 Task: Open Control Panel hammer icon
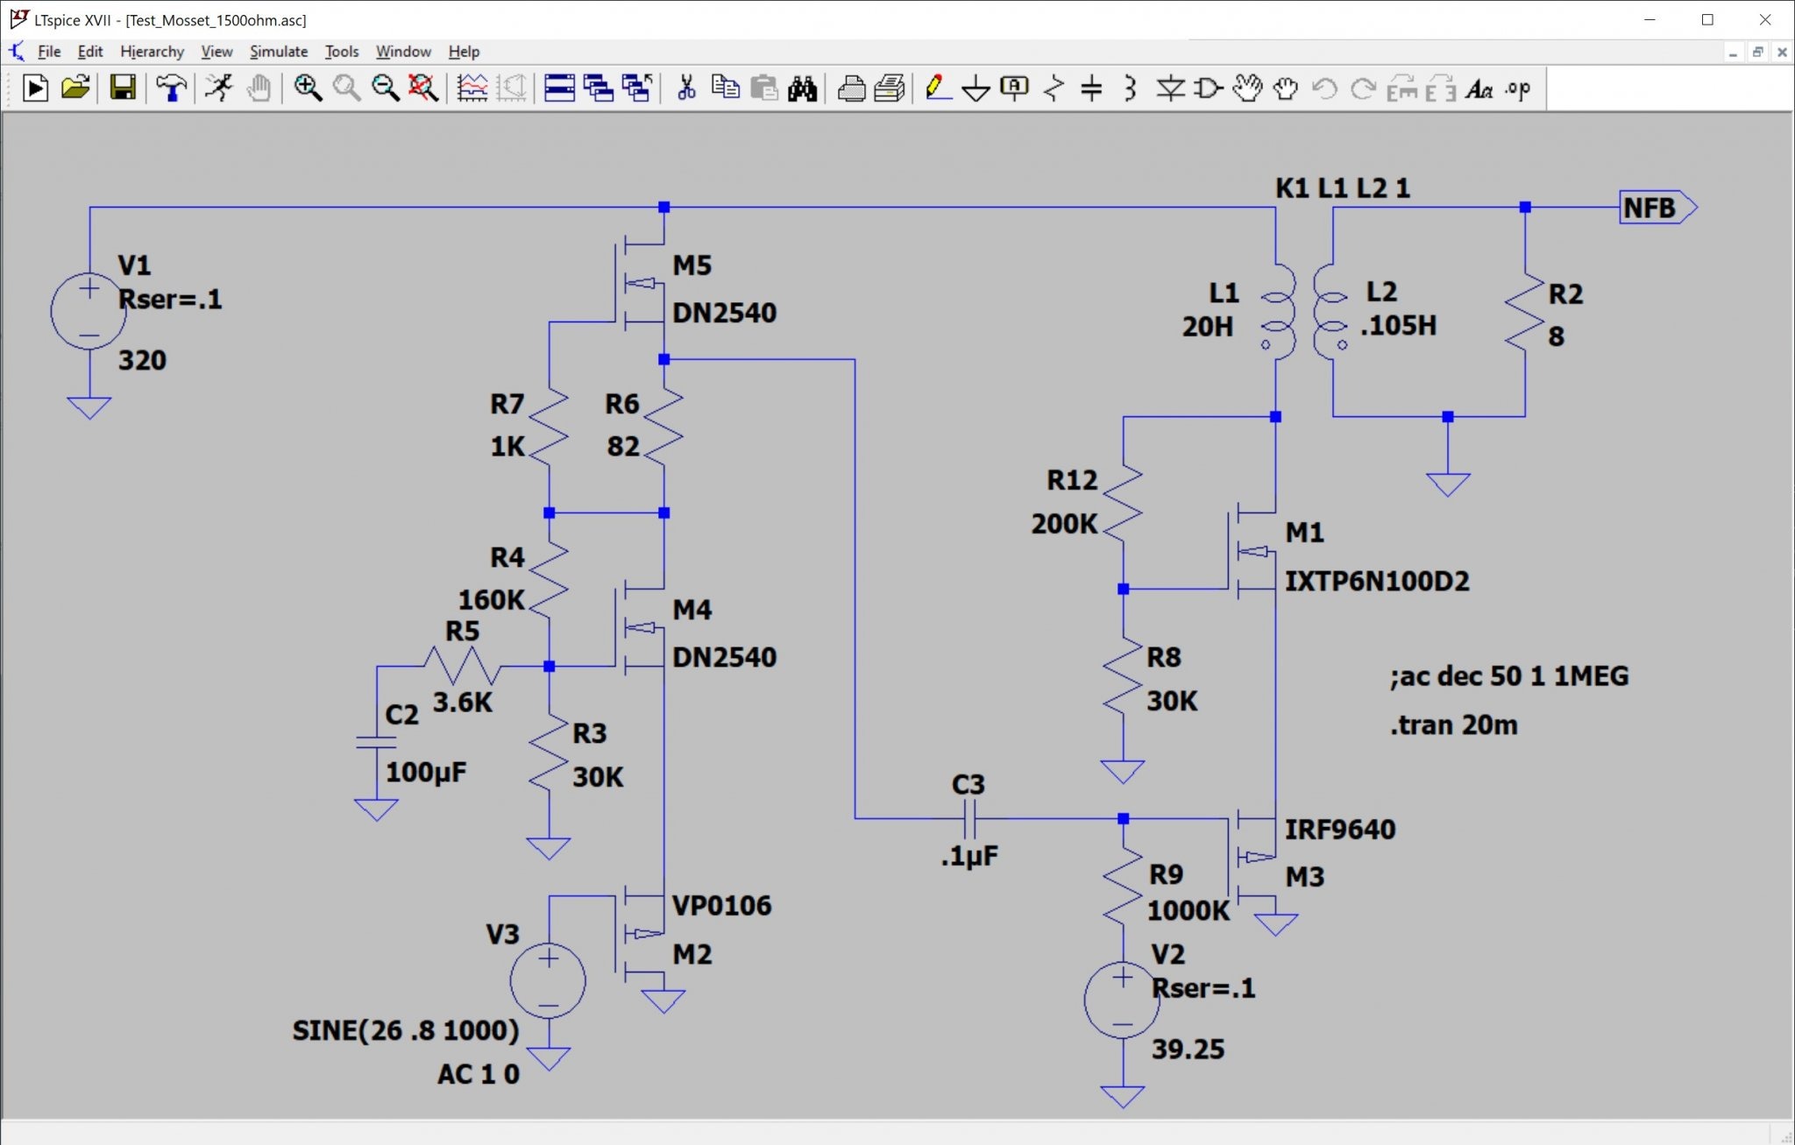coord(171,88)
